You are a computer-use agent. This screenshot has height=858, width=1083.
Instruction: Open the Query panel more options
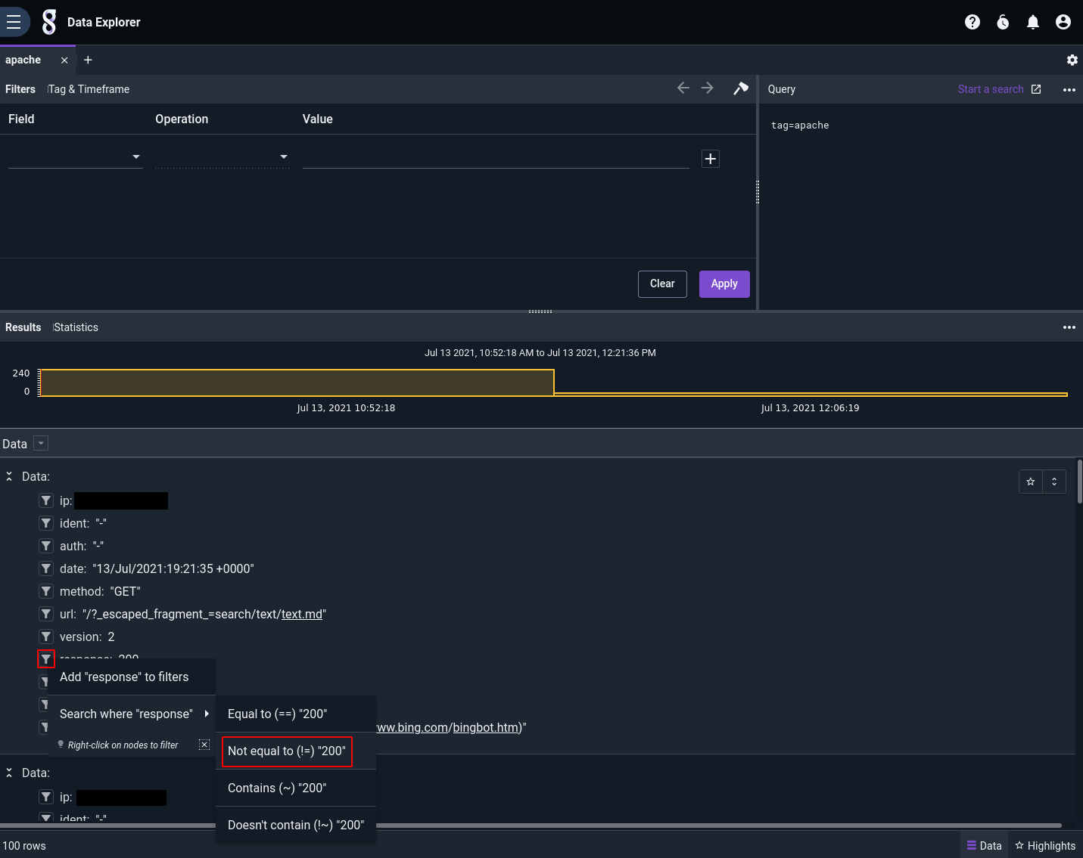click(1069, 89)
